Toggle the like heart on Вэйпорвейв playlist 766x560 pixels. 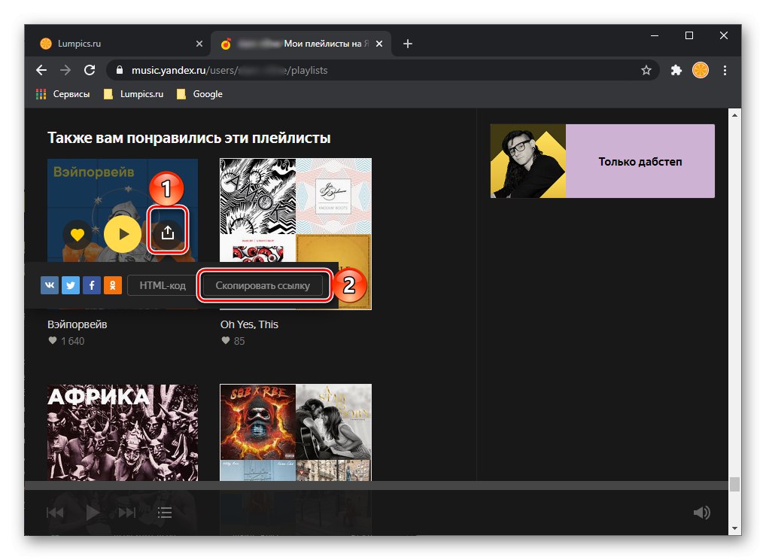click(x=78, y=234)
